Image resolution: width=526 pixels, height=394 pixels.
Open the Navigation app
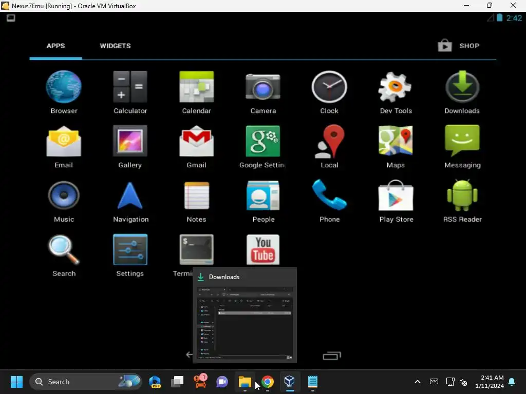[130, 201]
